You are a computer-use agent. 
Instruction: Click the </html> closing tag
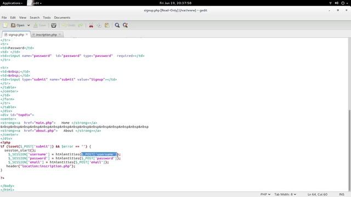(x=7, y=190)
